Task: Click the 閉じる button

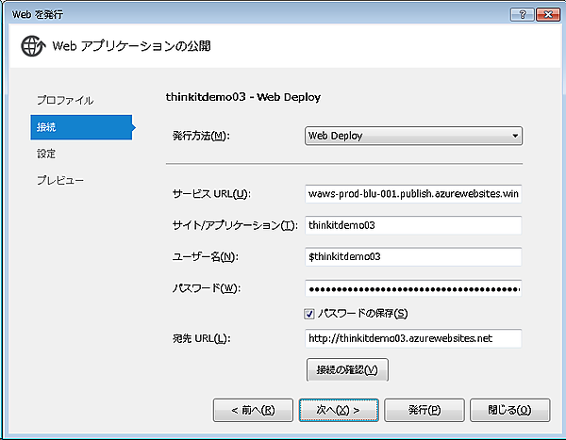Action: point(509,410)
